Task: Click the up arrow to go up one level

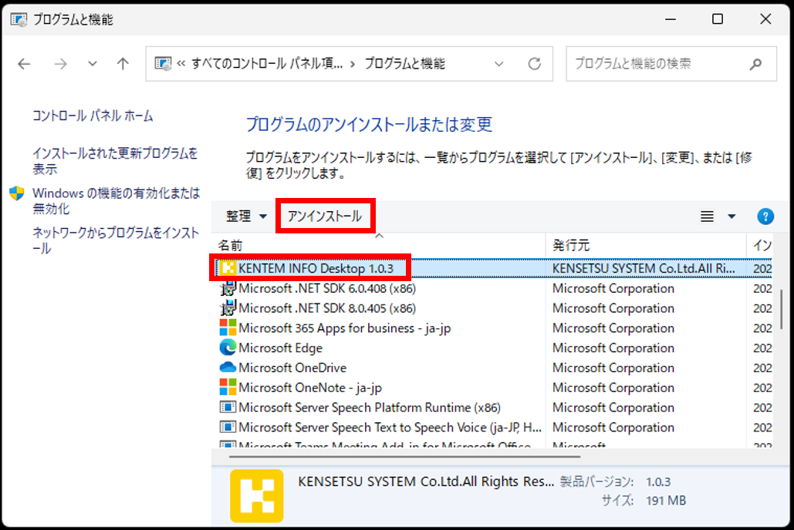Action: pos(122,64)
